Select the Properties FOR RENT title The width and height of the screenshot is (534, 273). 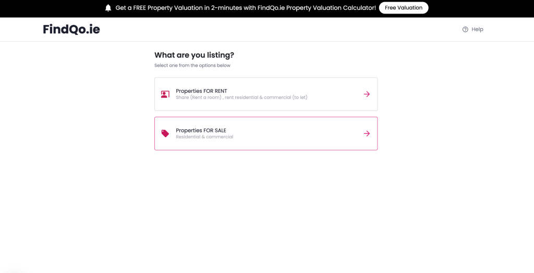pos(201,91)
